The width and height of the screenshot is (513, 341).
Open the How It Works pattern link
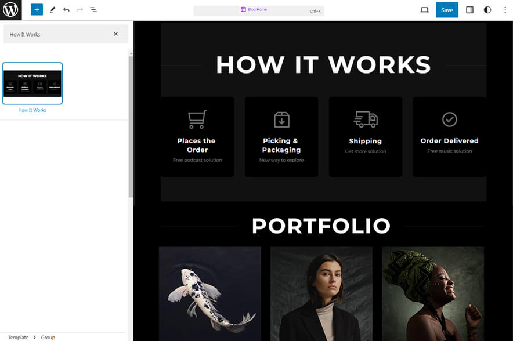(x=32, y=110)
